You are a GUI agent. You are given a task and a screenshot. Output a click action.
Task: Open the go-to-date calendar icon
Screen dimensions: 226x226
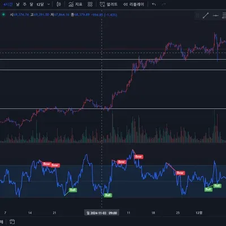(x=12, y=221)
